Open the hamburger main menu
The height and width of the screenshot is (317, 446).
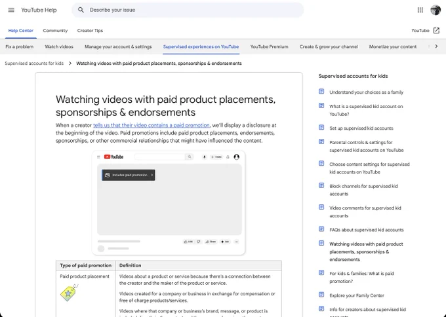[x=11, y=10]
